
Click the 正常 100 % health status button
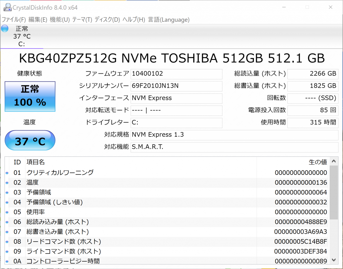click(30, 96)
